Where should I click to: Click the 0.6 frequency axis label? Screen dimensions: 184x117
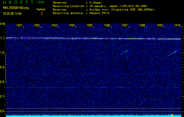(x=2, y=111)
